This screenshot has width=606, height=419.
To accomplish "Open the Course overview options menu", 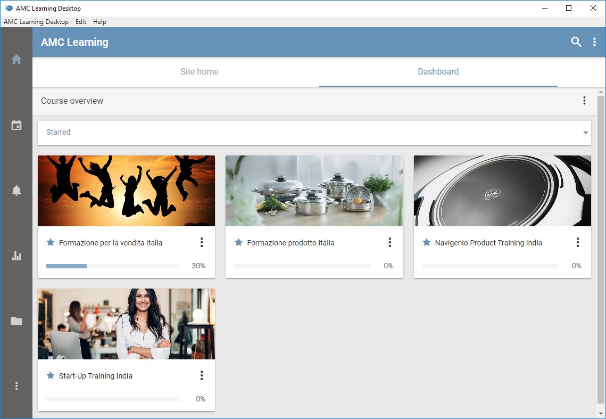I will 584,100.
